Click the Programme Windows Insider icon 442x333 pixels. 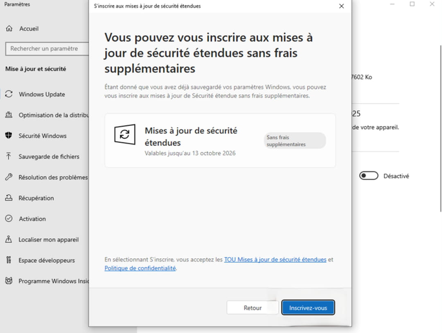point(9,281)
